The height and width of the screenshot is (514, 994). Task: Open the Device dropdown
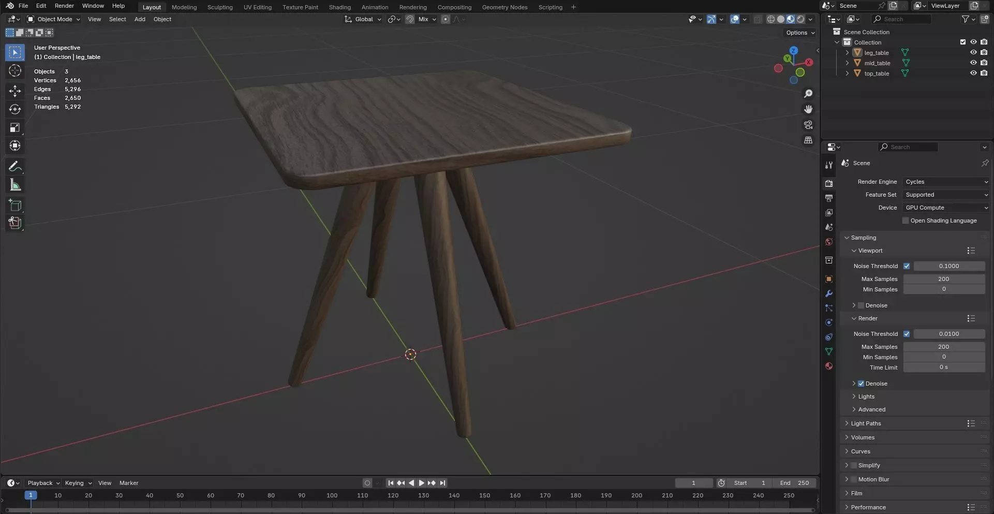[946, 208]
